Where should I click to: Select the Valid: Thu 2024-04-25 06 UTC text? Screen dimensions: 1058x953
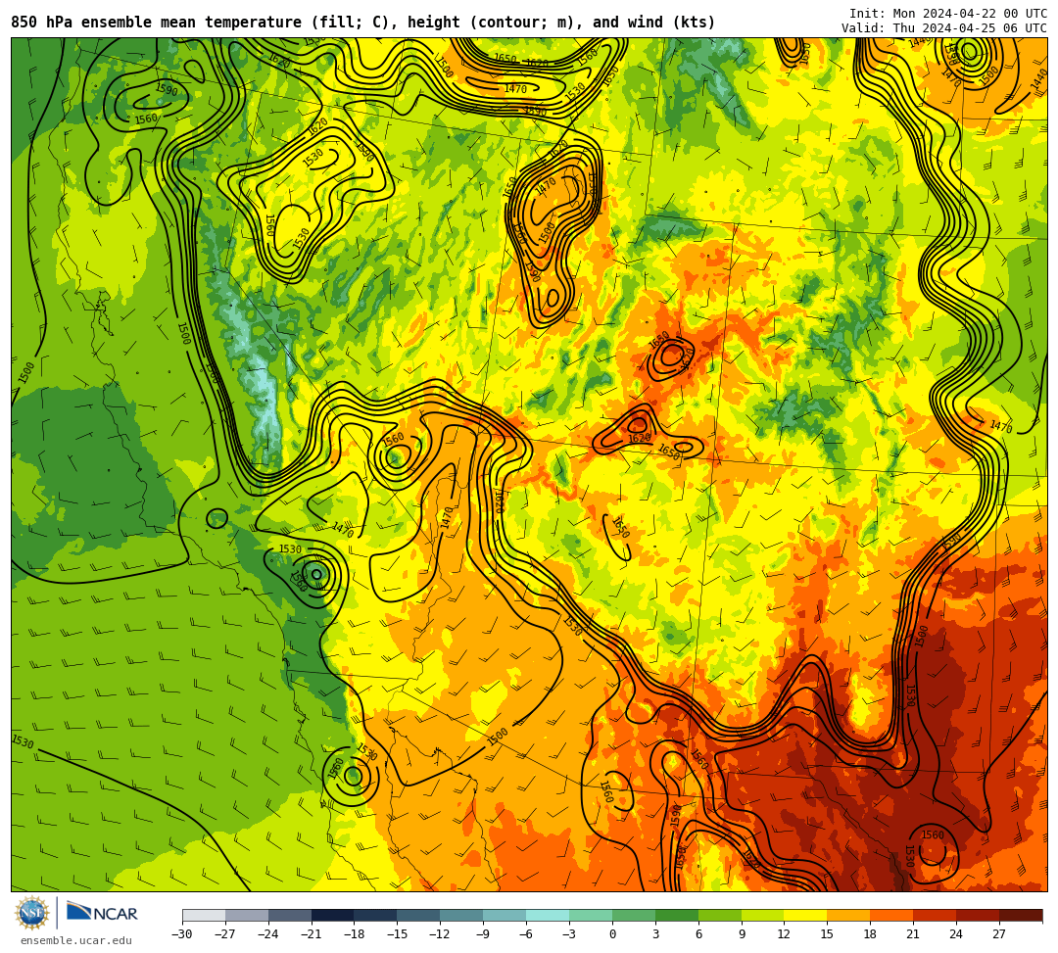pyautogui.click(x=944, y=27)
